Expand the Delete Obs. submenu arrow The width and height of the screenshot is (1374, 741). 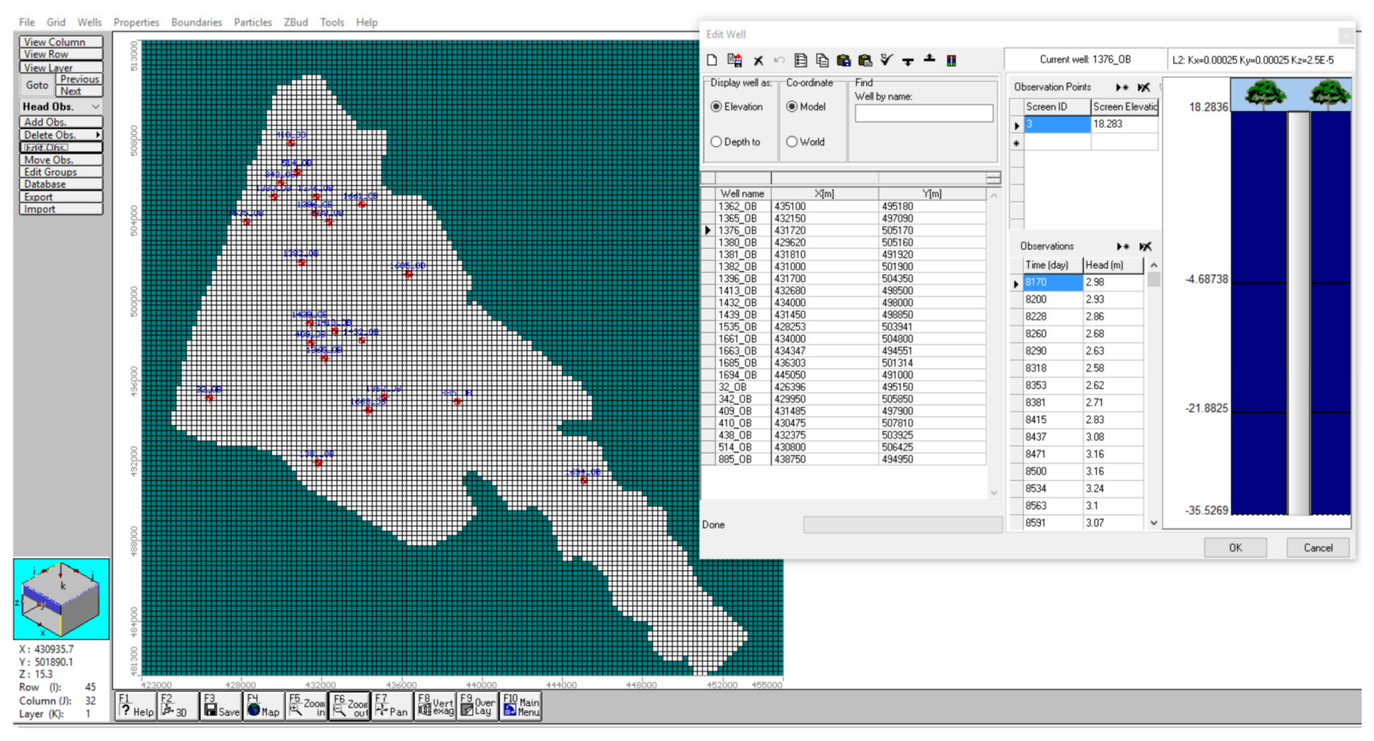[x=98, y=135]
